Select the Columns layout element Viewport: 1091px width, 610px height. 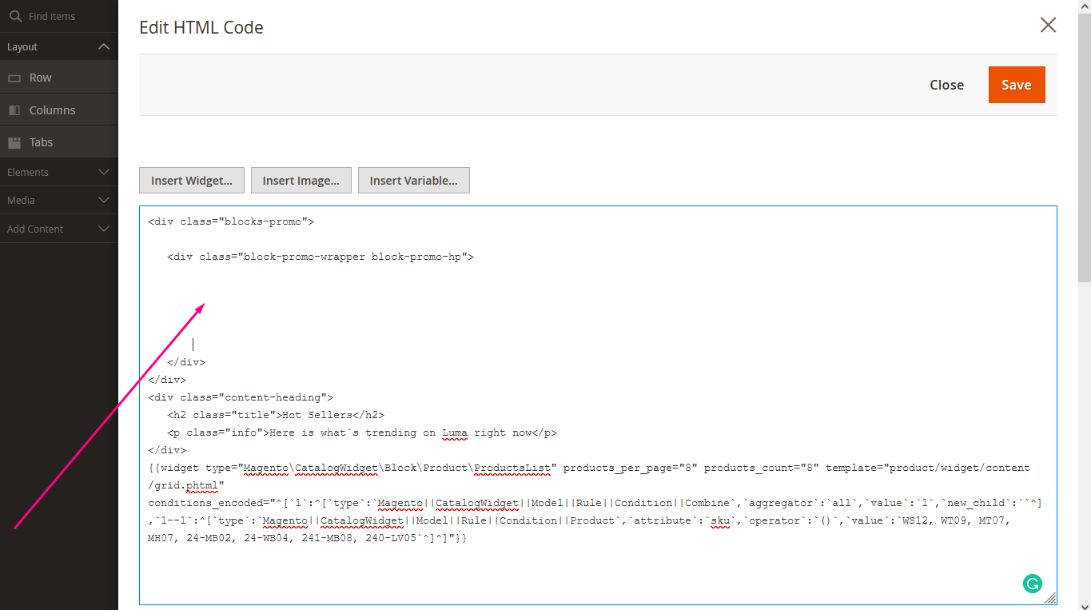(x=51, y=110)
